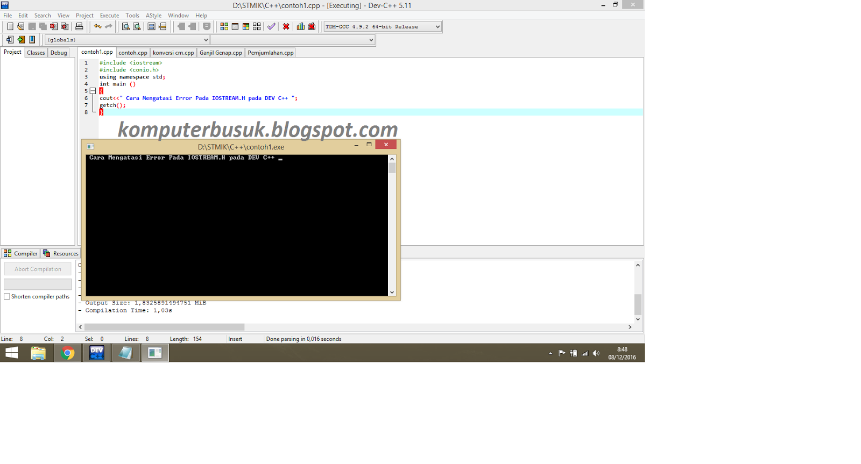Open the empty function list dropdown
The height and width of the screenshot is (464, 861).
click(292, 40)
